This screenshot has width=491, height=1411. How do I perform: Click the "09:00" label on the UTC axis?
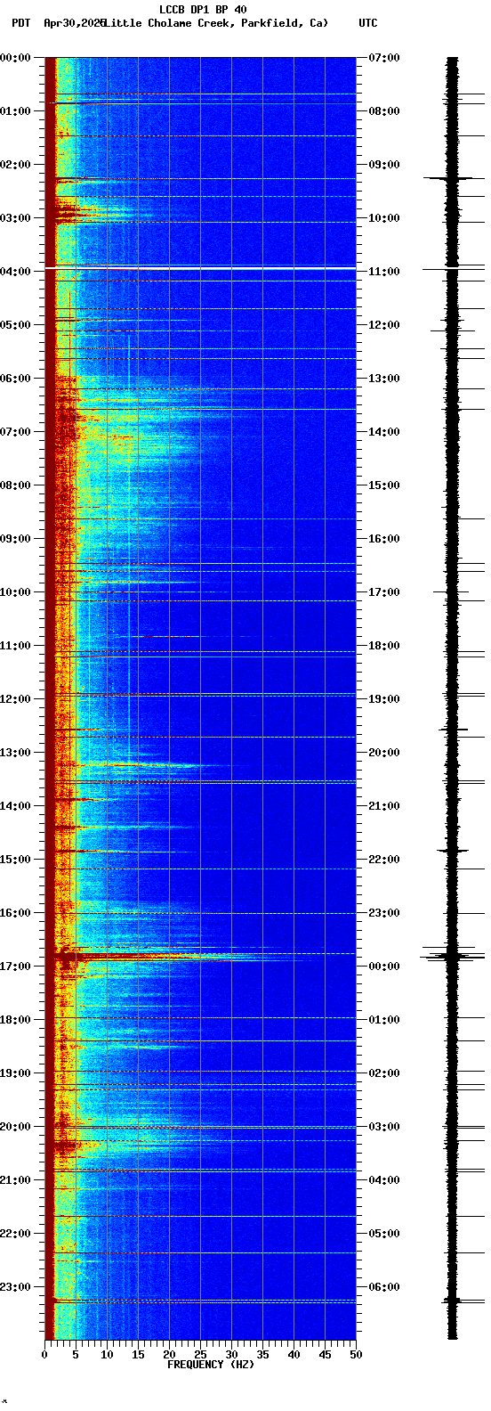[x=383, y=165]
